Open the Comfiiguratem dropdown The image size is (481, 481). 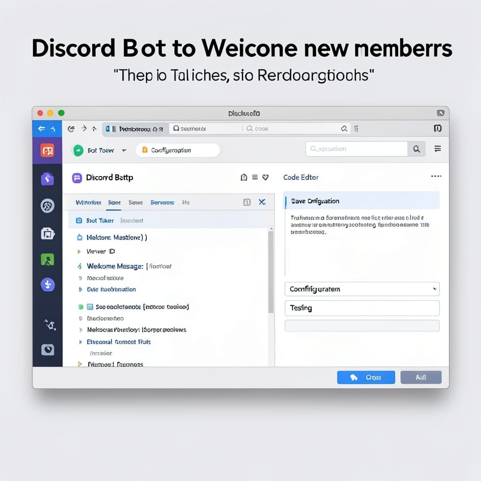coord(362,289)
